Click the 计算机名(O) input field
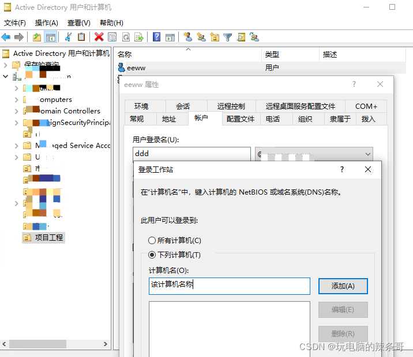The image size is (413, 357). point(230,286)
